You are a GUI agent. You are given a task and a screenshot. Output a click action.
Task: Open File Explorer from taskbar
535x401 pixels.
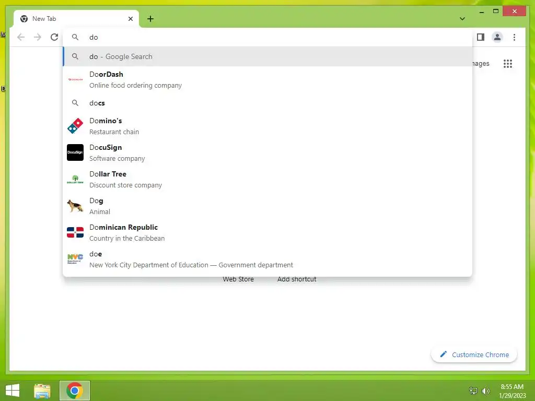pyautogui.click(x=42, y=391)
